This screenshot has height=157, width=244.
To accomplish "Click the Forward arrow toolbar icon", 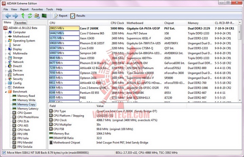I will [15, 16].
